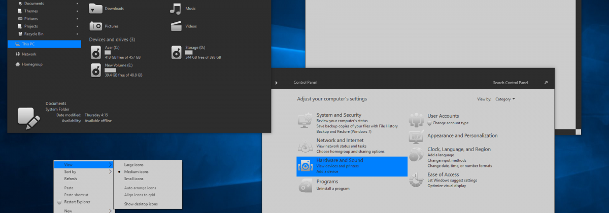Open Review your computer's status
The height and width of the screenshot is (213, 609).
(x=342, y=121)
